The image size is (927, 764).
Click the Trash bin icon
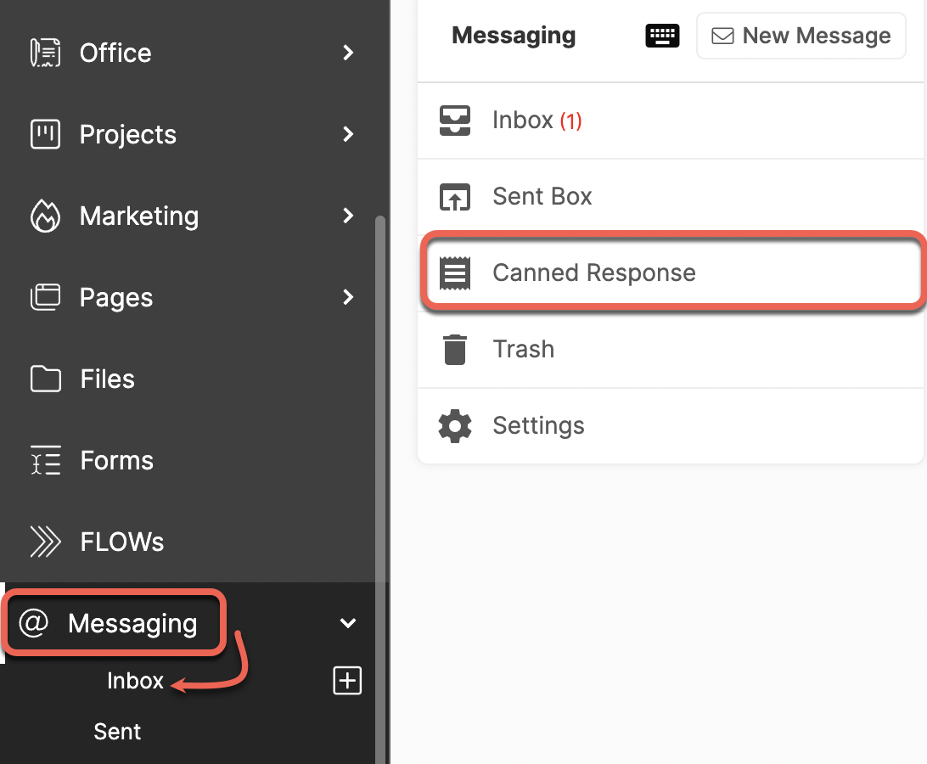coord(455,349)
